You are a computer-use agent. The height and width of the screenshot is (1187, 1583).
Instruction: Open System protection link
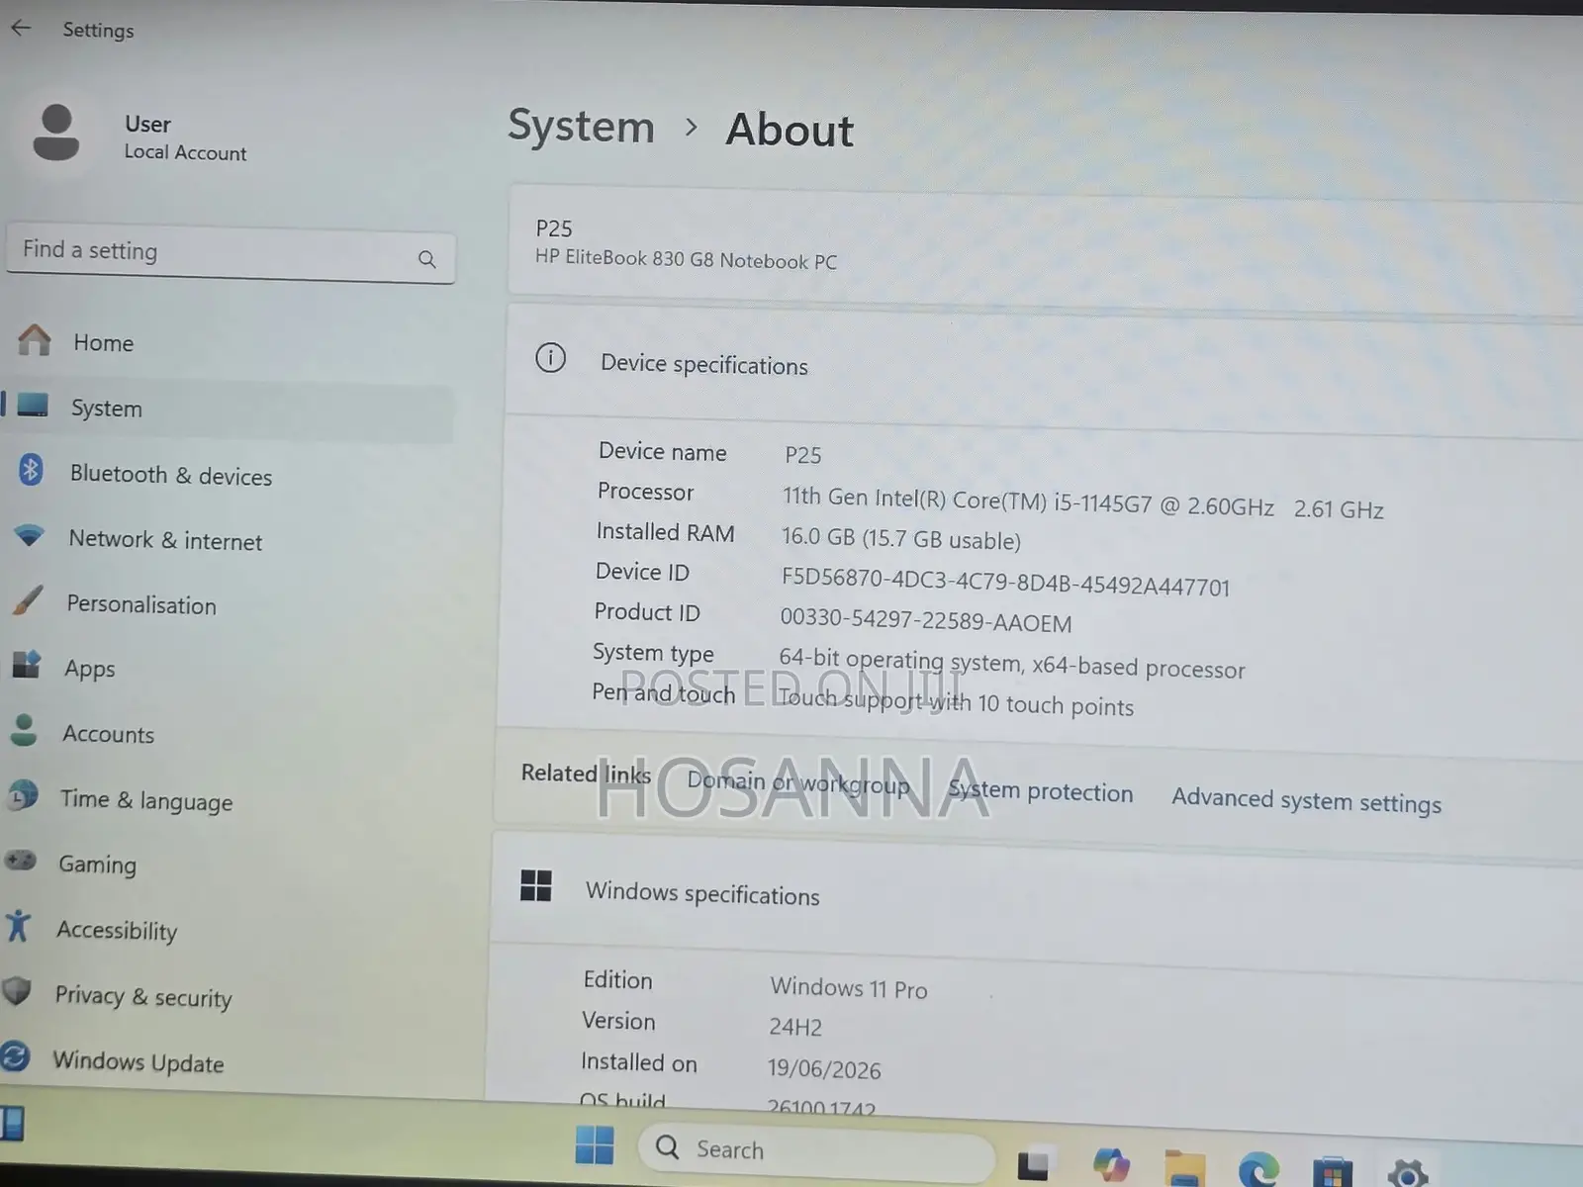tap(1040, 791)
